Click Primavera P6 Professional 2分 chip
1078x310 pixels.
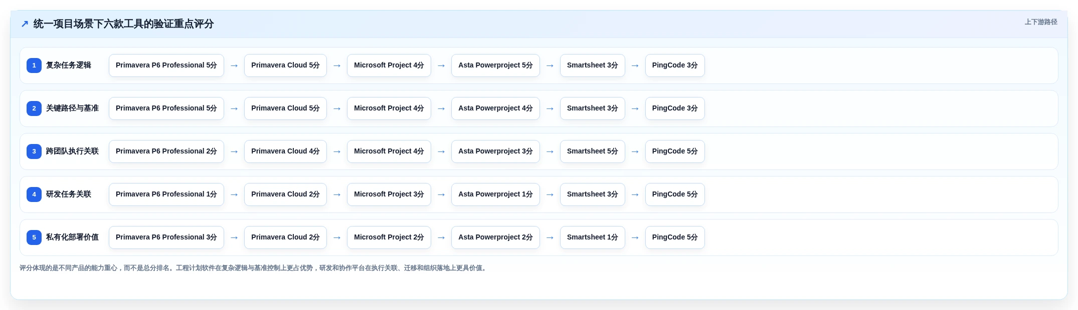pyautogui.click(x=166, y=151)
